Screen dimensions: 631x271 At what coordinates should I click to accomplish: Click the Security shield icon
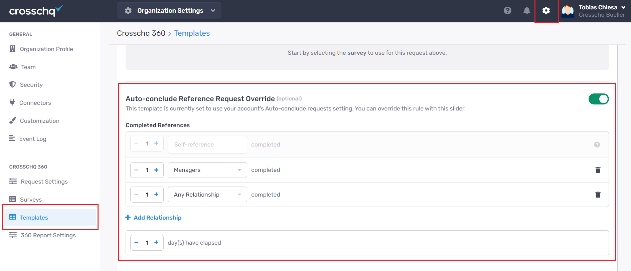12,84
